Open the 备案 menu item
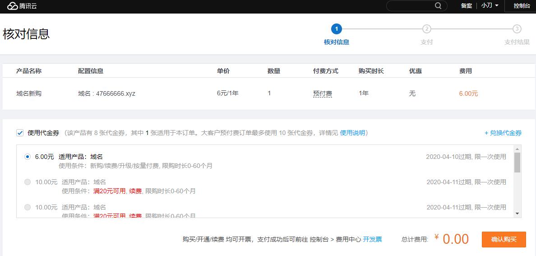The image size is (536, 256). 467,6
